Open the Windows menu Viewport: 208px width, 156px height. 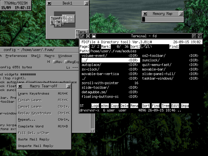[x=65, y=56]
